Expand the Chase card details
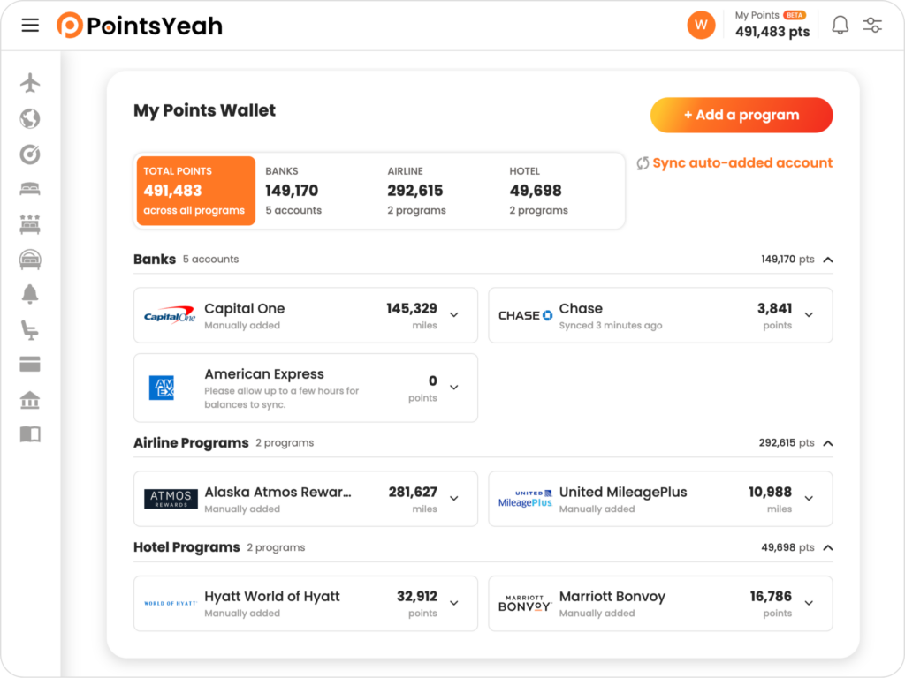Viewport: 905px width, 678px height. [x=809, y=315]
